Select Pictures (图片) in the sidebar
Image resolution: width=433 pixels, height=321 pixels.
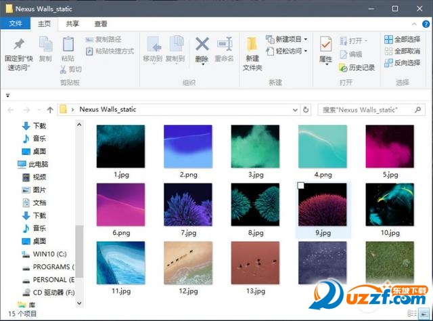pyautogui.click(x=34, y=190)
